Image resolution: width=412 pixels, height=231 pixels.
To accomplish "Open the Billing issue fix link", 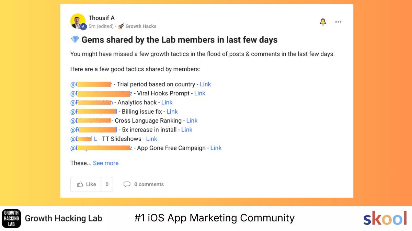I will [x=172, y=112].
